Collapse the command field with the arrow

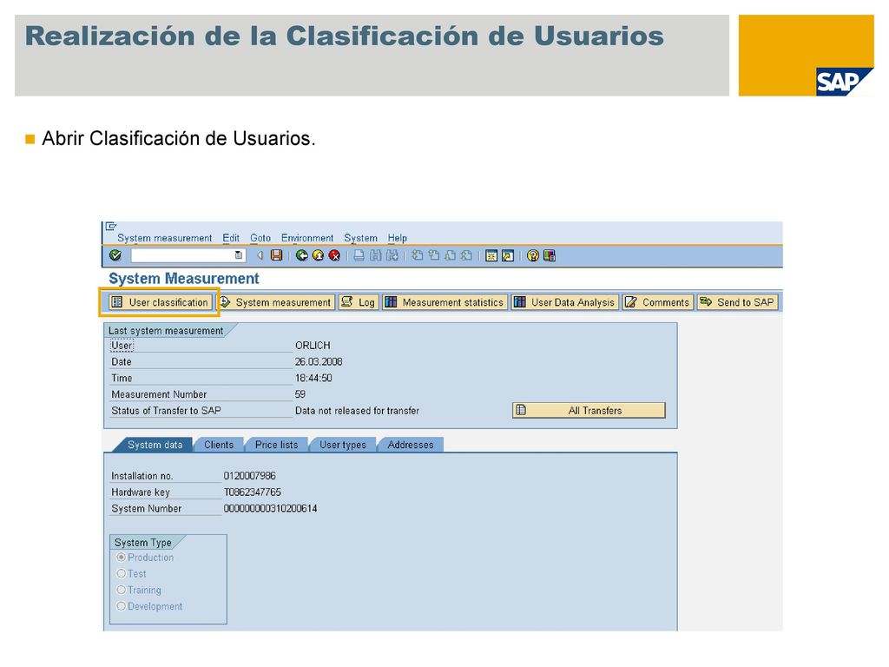(x=260, y=255)
